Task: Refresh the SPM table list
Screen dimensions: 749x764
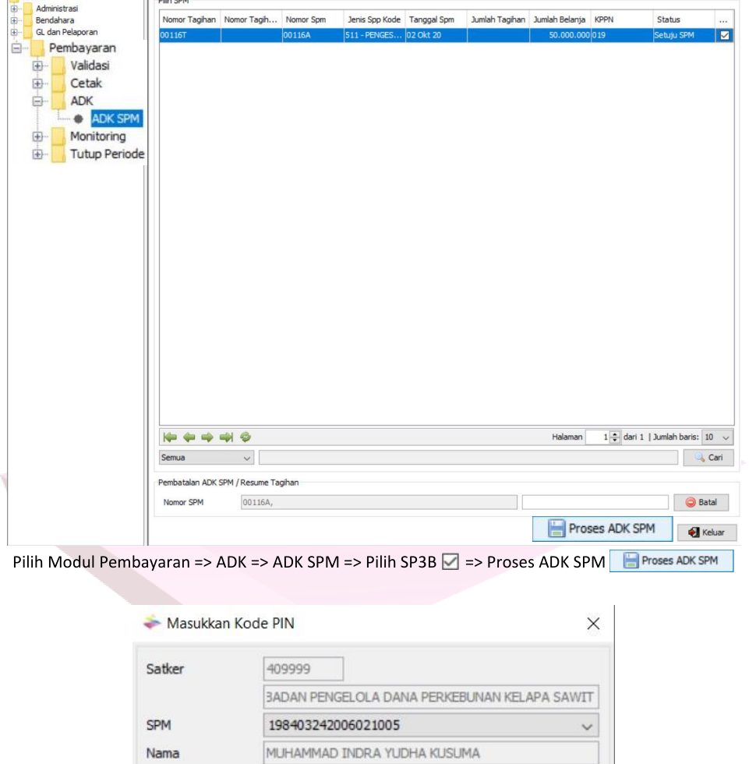Action: coord(246,437)
